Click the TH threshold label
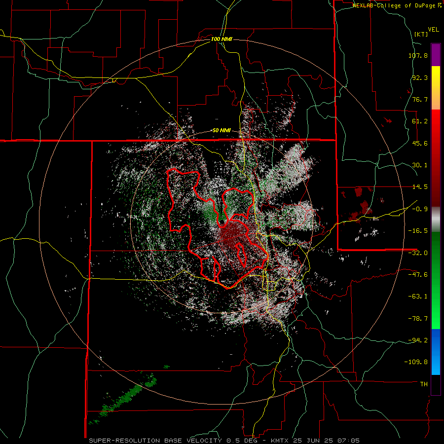This screenshot has width=444, height=444. [424, 384]
